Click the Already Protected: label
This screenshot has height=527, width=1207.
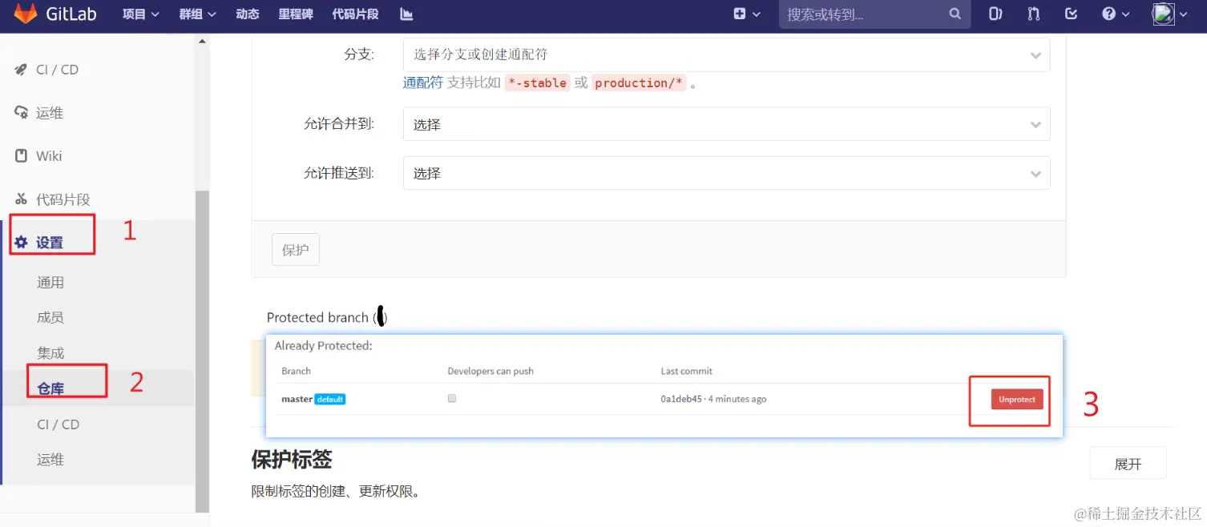pos(324,346)
